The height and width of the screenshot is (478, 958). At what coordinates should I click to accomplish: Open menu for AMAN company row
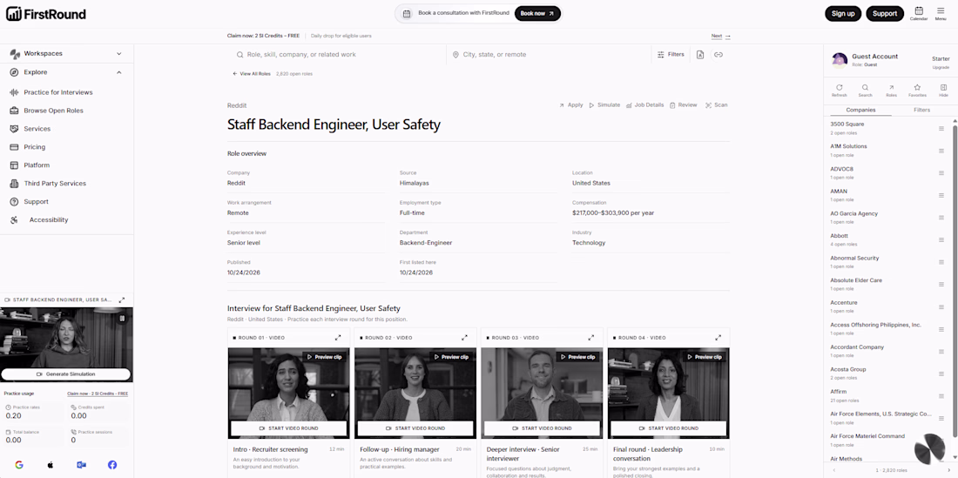tap(941, 195)
